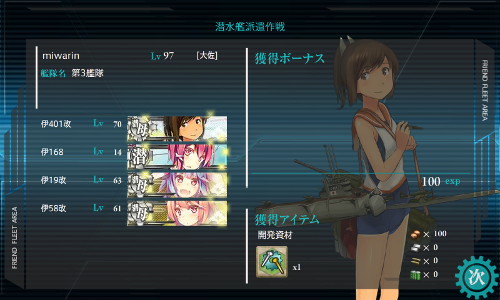Screen dimensions: 500x300
Task: Click the 獲得アイテム heading
Action: click(x=287, y=219)
